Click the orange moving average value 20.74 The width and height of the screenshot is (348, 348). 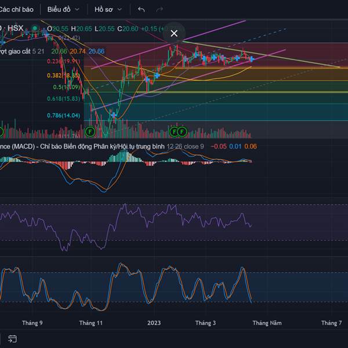click(78, 52)
